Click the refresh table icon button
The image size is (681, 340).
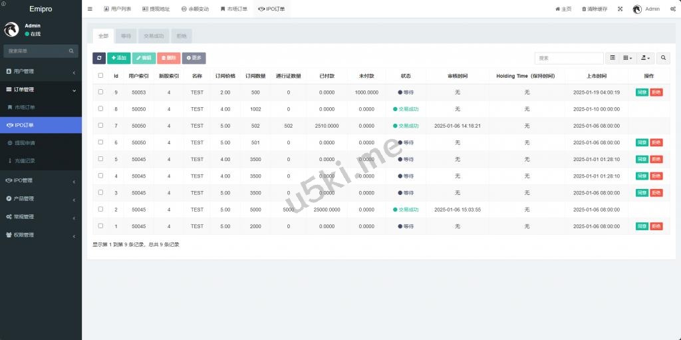coord(98,59)
